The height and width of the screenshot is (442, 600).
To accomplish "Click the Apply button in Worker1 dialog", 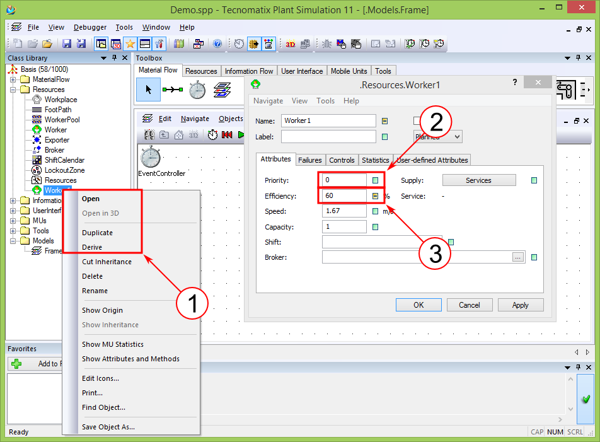I will pyautogui.click(x=521, y=305).
